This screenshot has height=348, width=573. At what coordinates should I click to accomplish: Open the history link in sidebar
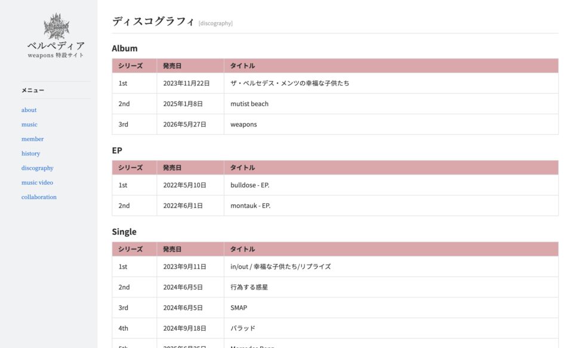point(30,154)
